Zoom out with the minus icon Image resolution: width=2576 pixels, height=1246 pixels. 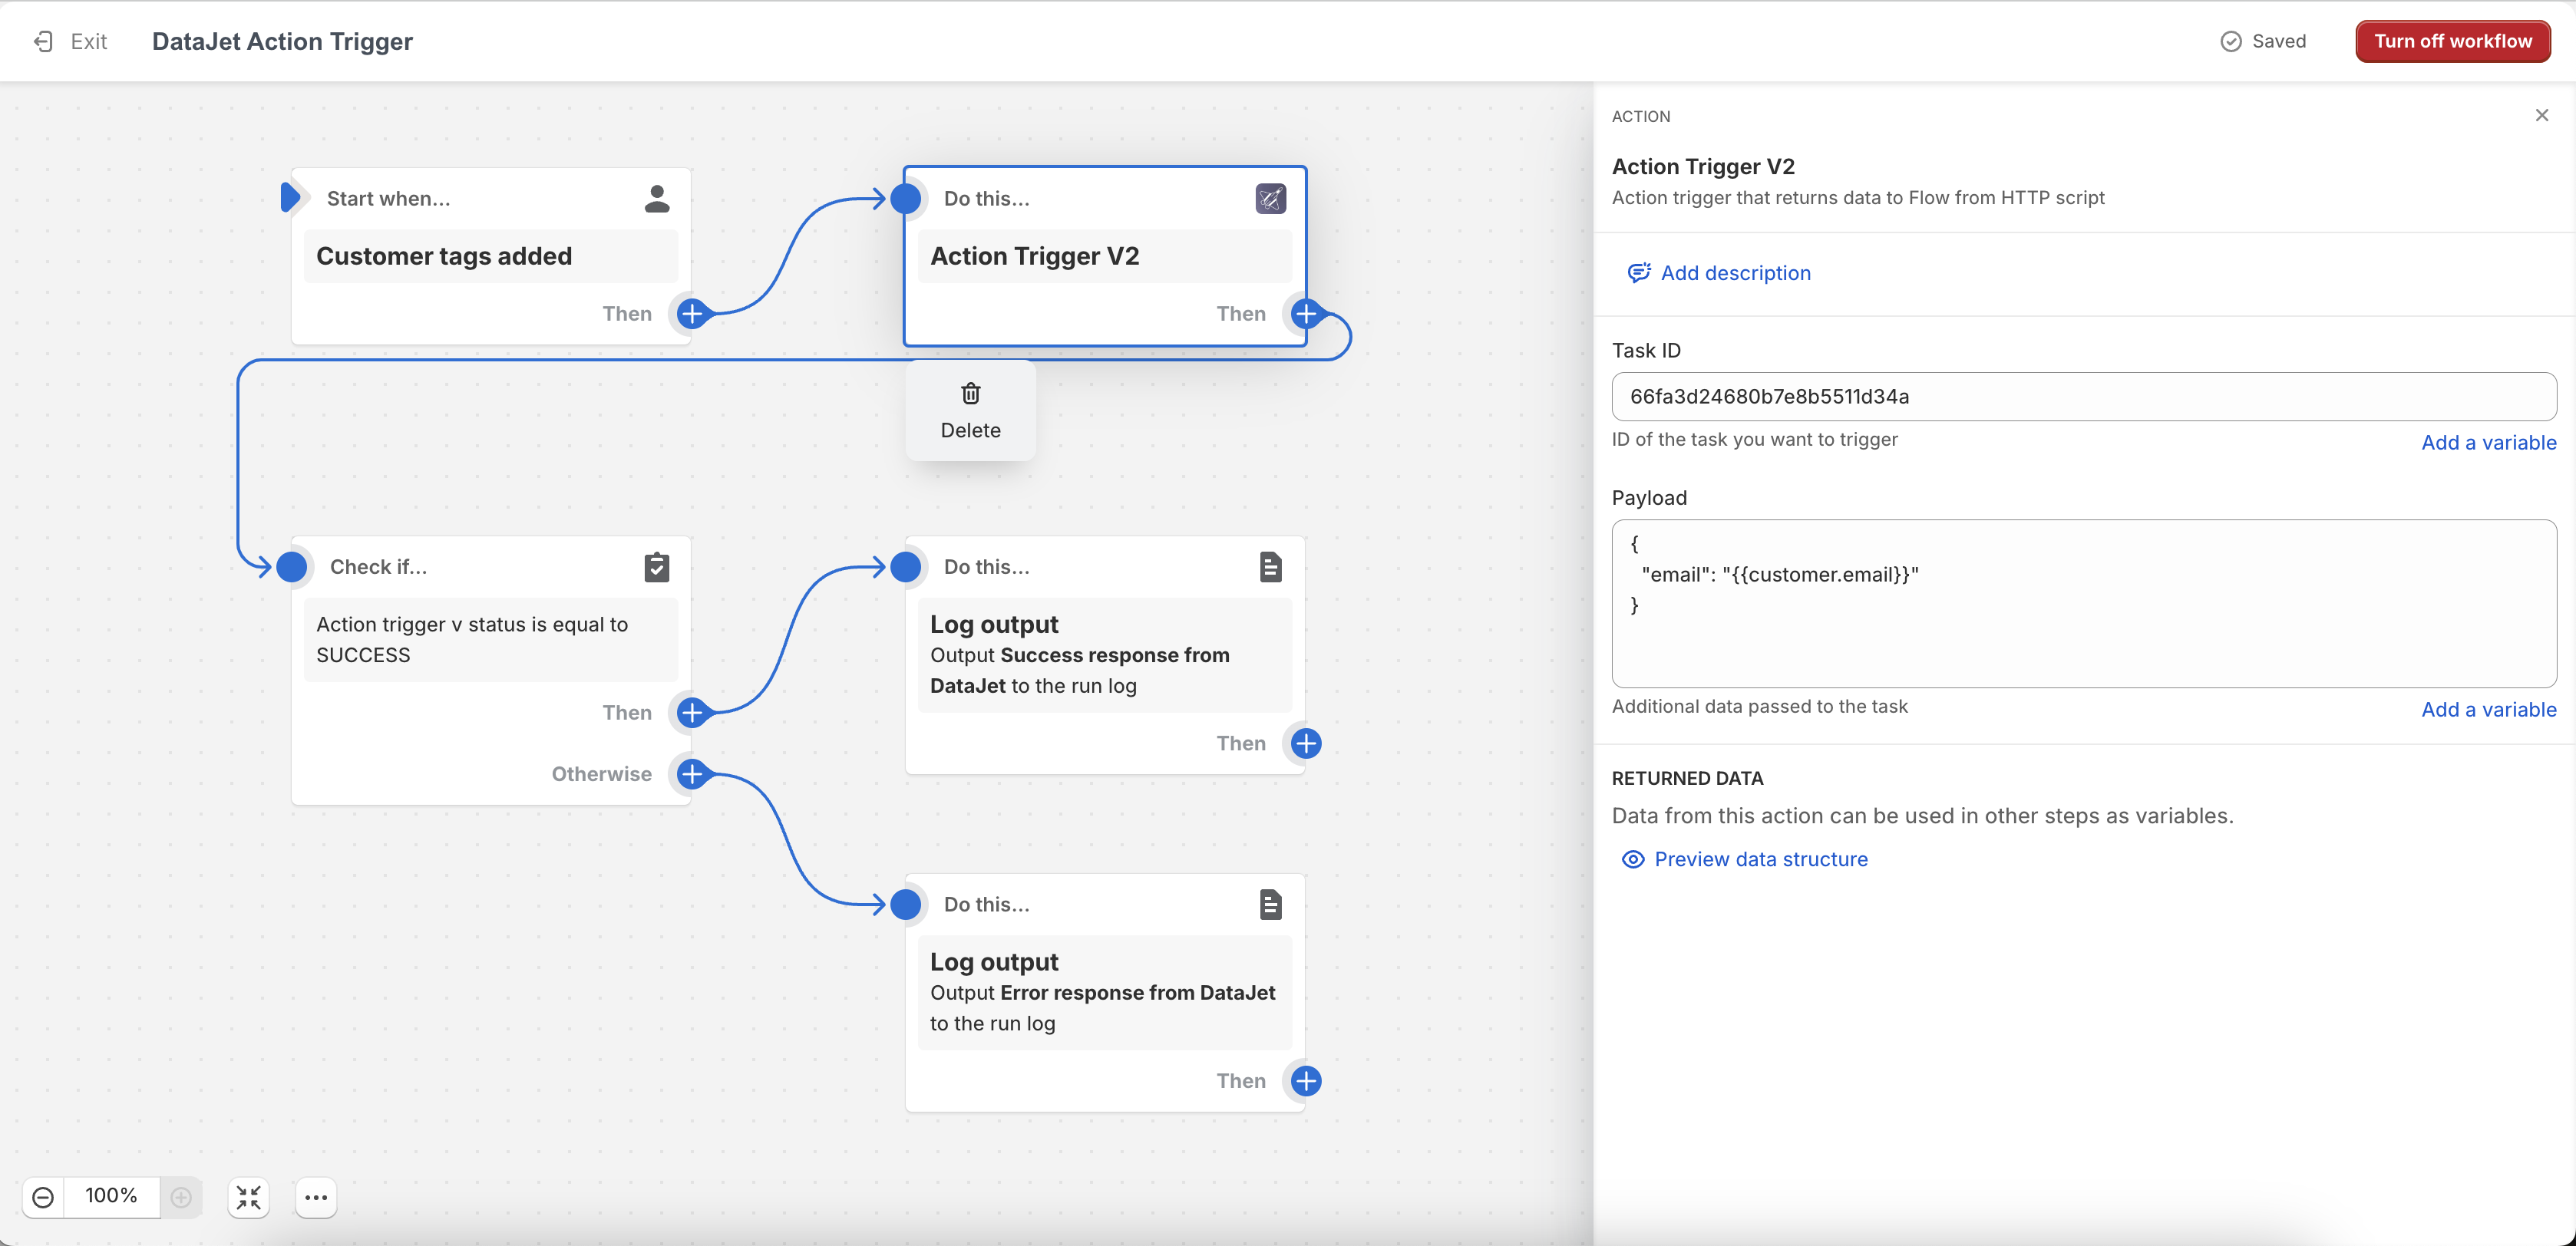(x=43, y=1196)
